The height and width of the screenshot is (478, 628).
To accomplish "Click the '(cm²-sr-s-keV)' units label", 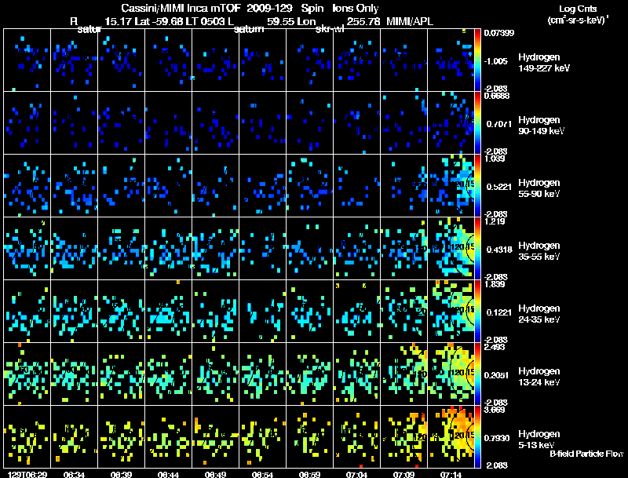I will [x=577, y=20].
